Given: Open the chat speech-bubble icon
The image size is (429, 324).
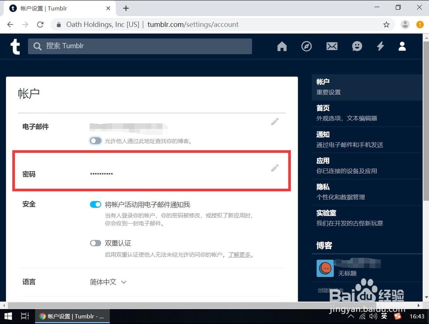Looking at the screenshot, I should pos(357,46).
